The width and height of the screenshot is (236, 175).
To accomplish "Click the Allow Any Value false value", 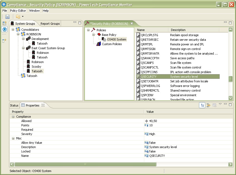I will [152, 143].
